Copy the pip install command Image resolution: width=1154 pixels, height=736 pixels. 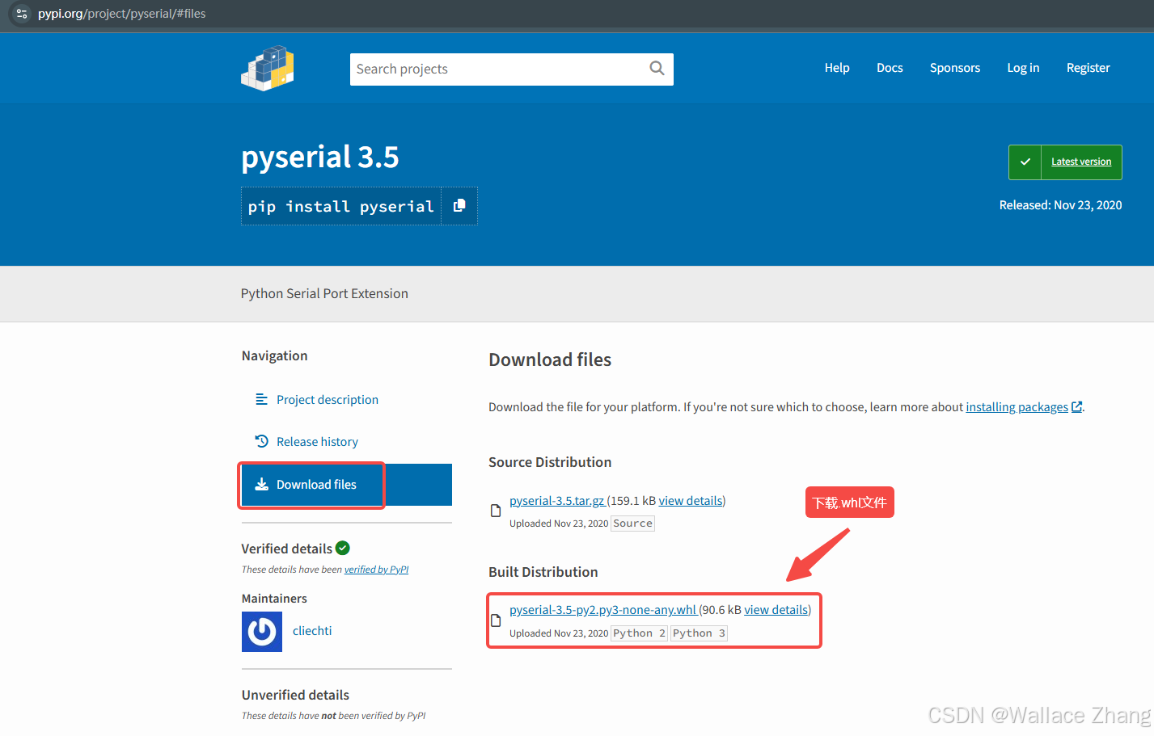459,206
